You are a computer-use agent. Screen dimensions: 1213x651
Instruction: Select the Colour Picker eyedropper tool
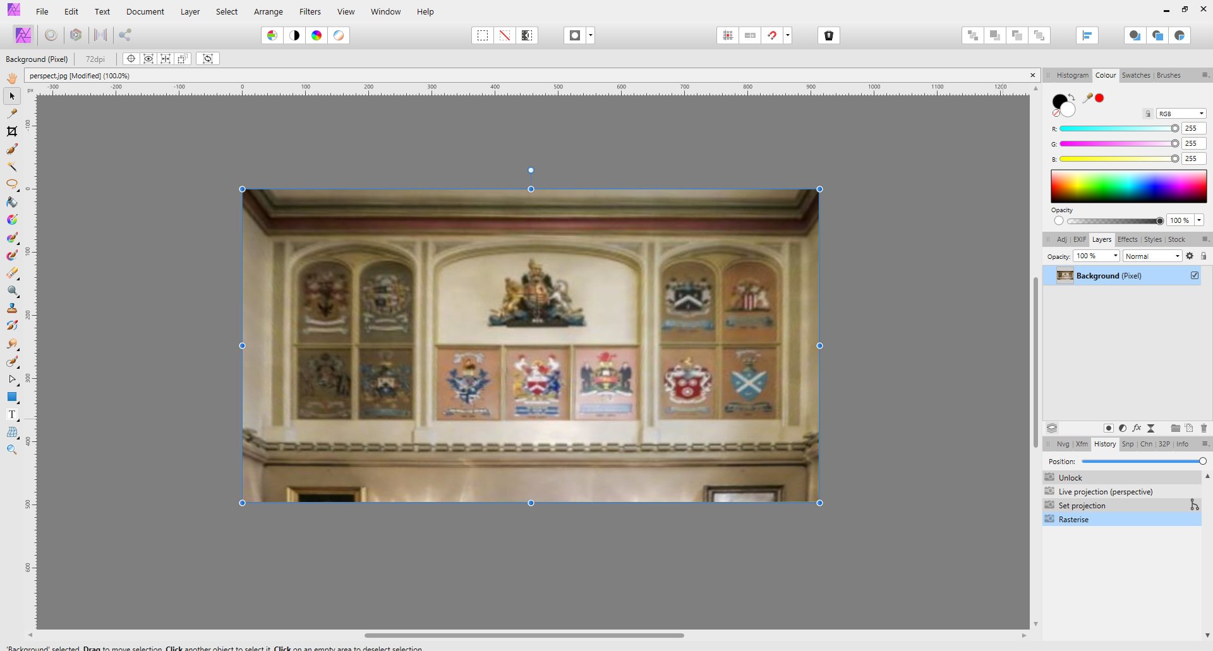tap(12, 114)
